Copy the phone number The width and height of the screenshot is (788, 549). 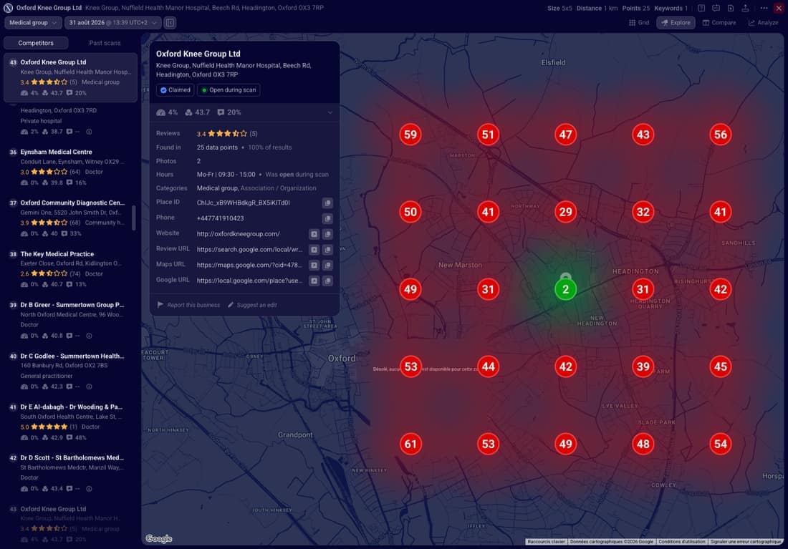pyautogui.click(x=327, y=218)
